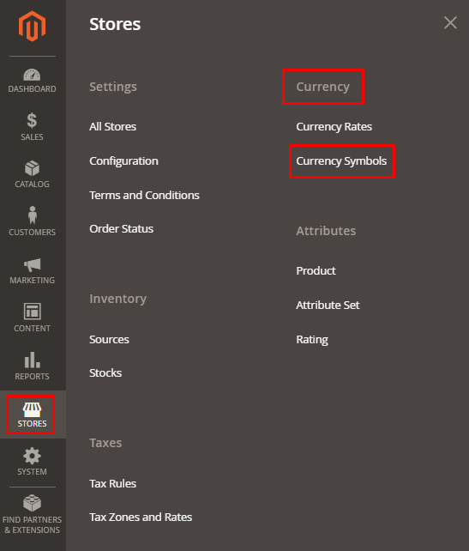Viewport: 469px width, 551px height.
Task: Go to Tax Zones and Rates
Action: point(141,518)
